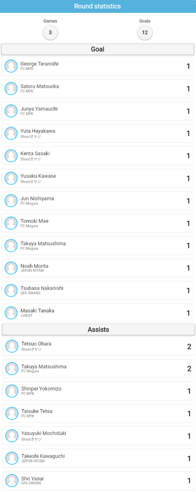
Task: Select Yuta Hayakawa's avatar icon
Action: click(x=11, y=133)
